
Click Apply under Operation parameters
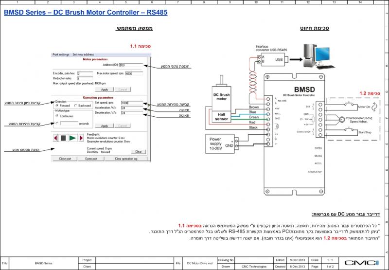105,126
